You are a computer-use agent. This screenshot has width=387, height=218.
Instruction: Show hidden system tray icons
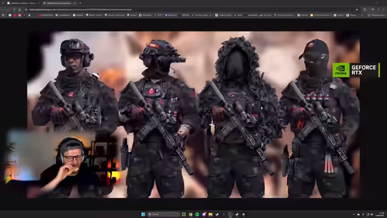pyautogui.click(x=354, y=214)
